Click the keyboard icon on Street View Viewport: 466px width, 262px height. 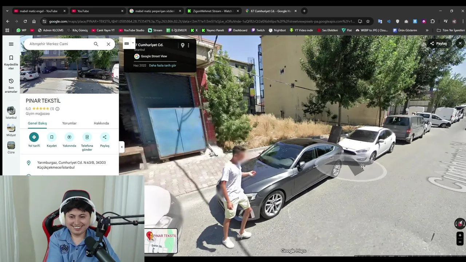[x=127, y=43]
